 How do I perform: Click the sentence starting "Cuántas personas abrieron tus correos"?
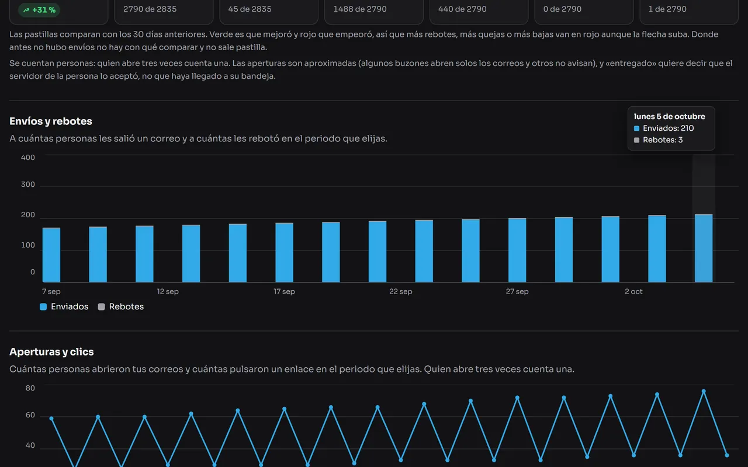pos(292,370)
